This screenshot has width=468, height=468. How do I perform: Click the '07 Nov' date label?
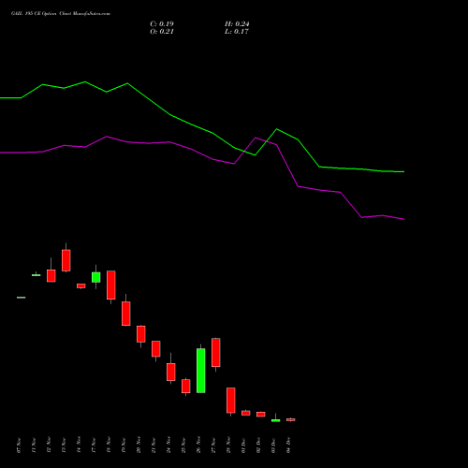[x=19, y=446]
